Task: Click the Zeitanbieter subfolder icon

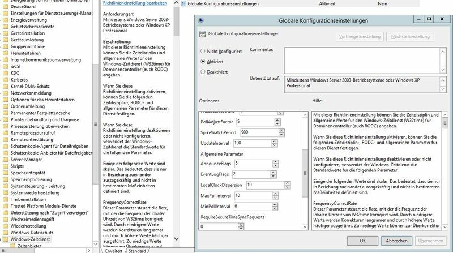Action: (x=12, y=246)
